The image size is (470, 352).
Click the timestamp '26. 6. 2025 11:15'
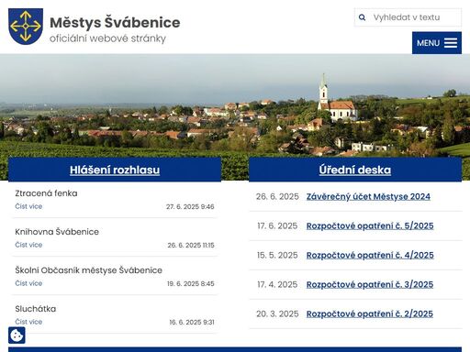click(191, 245)
